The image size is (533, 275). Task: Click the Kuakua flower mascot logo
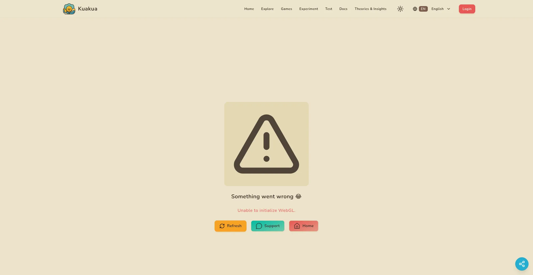click(69, 9)
